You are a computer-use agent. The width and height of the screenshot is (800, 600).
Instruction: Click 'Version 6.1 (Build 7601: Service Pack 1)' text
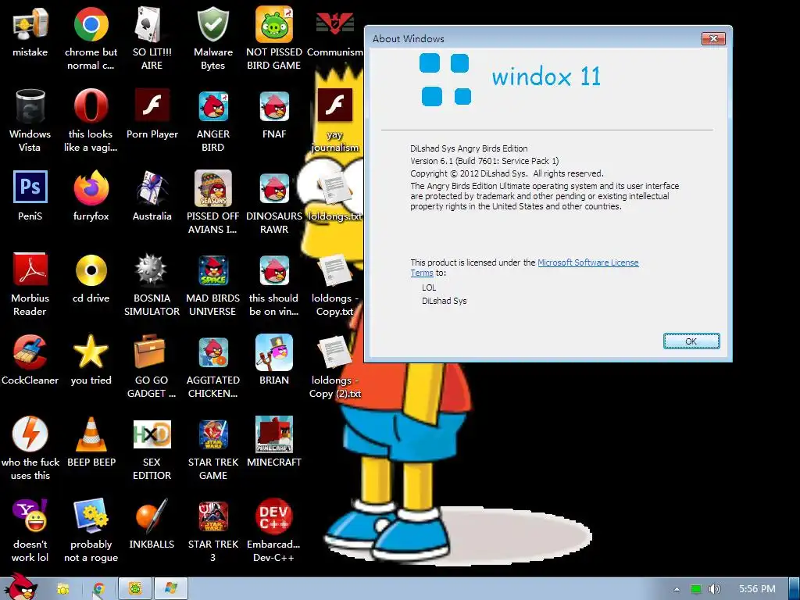pyautogui.click(x=484, y=161)
